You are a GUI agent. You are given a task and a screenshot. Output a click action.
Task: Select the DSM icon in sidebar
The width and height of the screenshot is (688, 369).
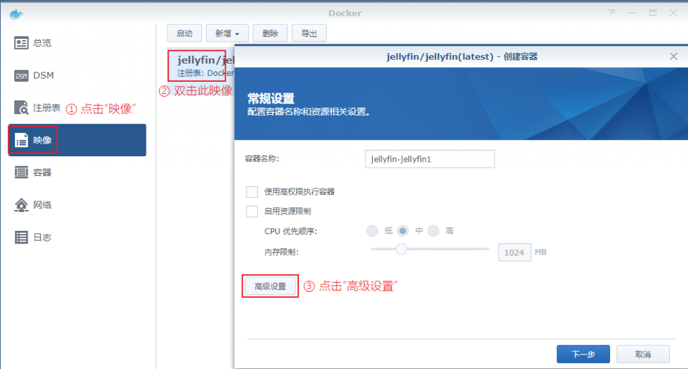(x=21, y=76)
